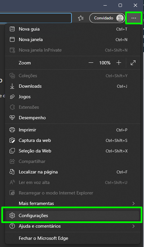Image resolution: width=144 pixels, height=247 pixels.
Task: Open the three-dot Settings and more menu
Action: click(x=134, y=18)
